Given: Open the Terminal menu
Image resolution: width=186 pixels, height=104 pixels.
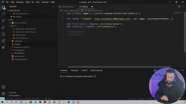Looking at the screenshot, I should tap(45, 2).
